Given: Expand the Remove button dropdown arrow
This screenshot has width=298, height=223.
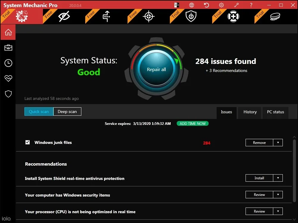Looking at the screenshot, I should [278, 143].
